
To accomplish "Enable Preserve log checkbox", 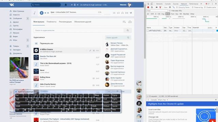I will click(193, 7).
